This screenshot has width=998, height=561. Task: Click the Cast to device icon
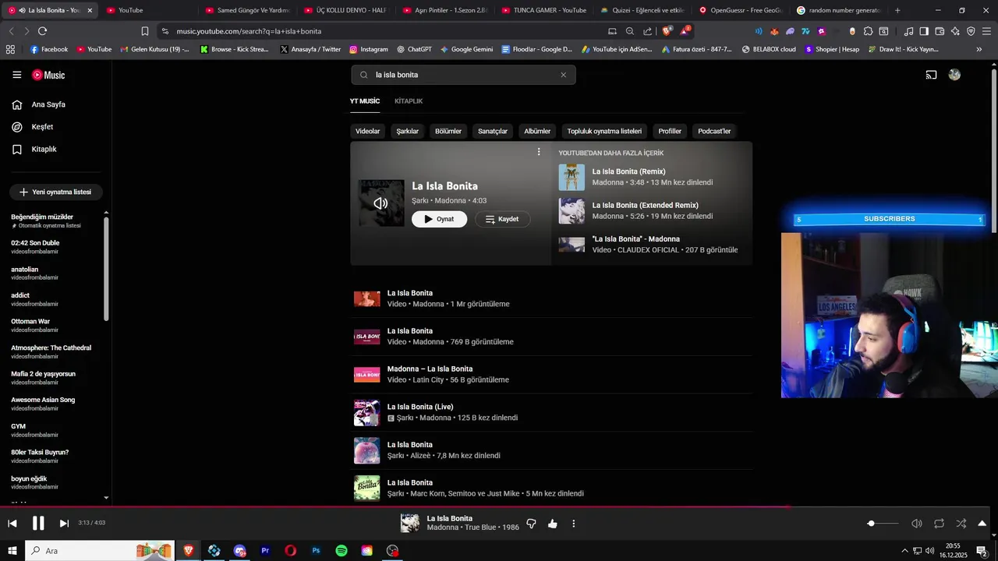(931, 75)
